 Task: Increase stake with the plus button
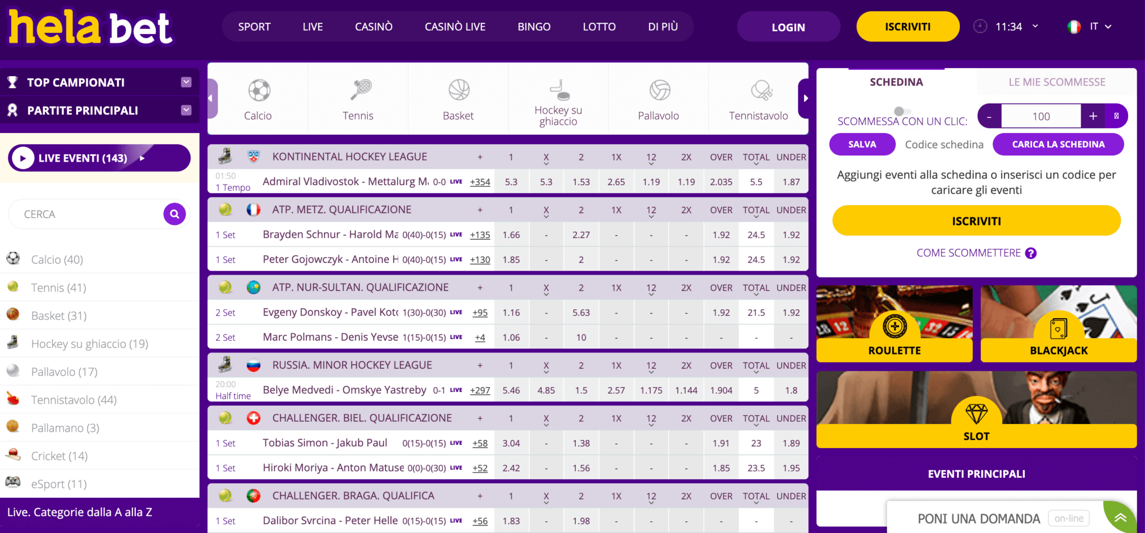[1093, 116]
